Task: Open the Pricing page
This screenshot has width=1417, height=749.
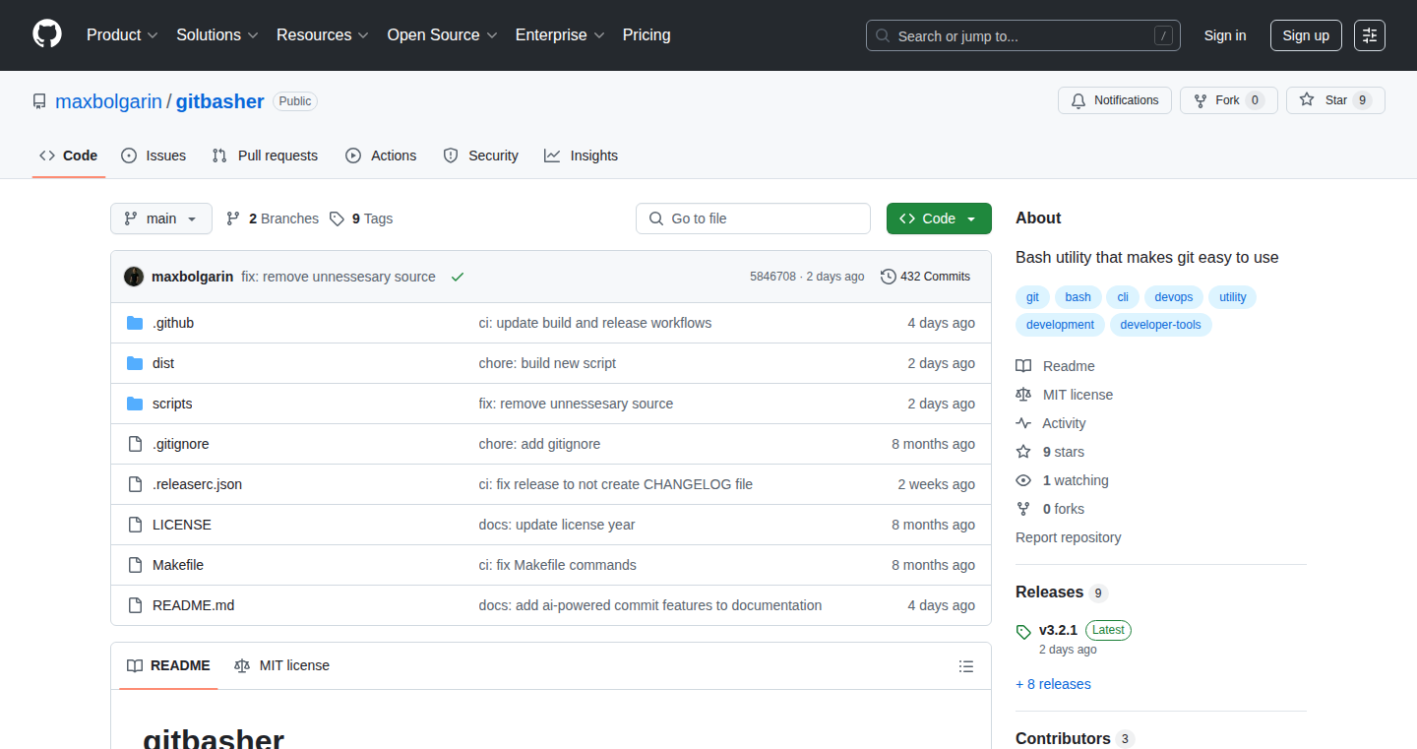Action: 647,34
